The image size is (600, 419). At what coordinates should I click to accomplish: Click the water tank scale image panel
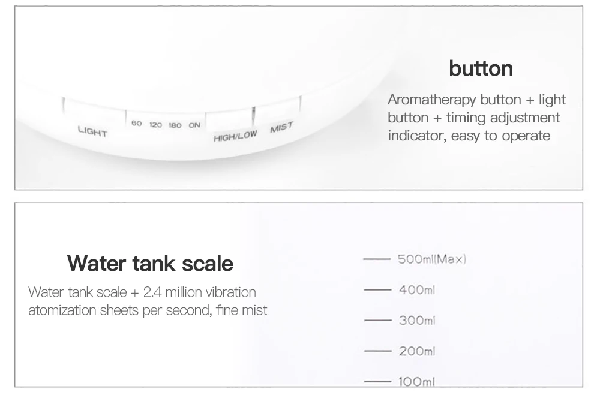[299, 295]
